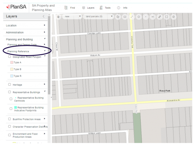
Task: Toggle Bushfire Protection Areas checkbox
Action: point(10,119)
